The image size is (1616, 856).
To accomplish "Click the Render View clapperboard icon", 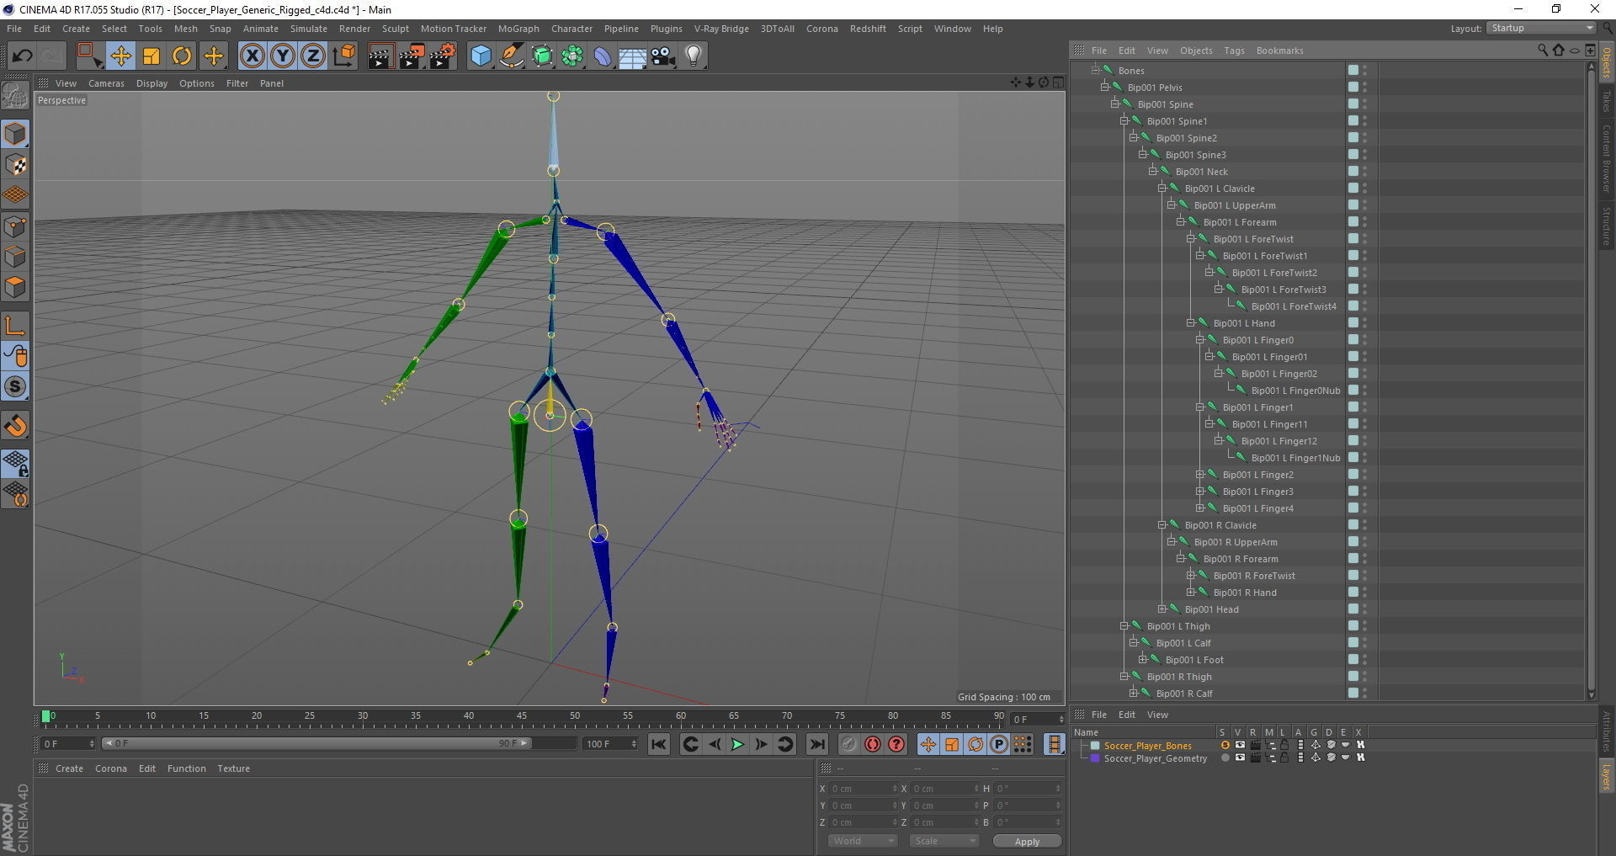I will click(x=380, y=56).
